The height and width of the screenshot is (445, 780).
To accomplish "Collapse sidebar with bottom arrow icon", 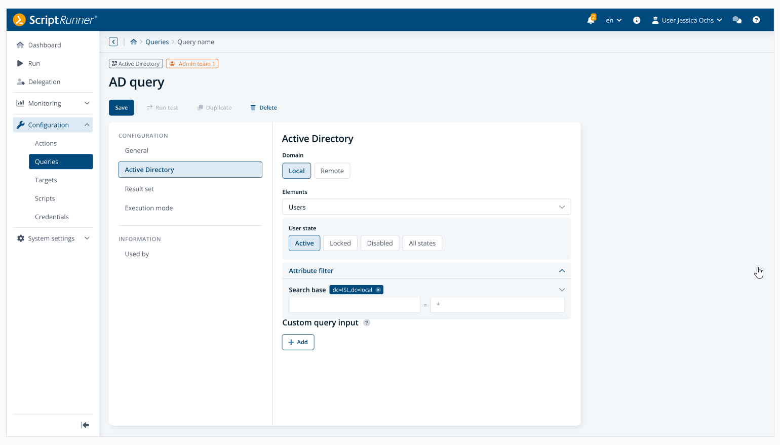I will point(85,425).
